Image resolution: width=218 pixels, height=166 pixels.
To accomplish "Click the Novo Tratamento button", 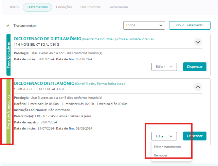I will pyautogui.click(x=189, y=25).
